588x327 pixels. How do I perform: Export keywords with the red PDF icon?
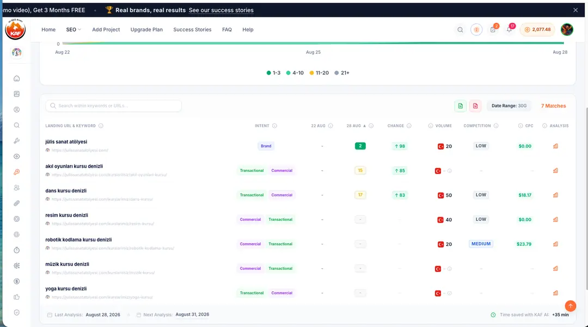475,106
